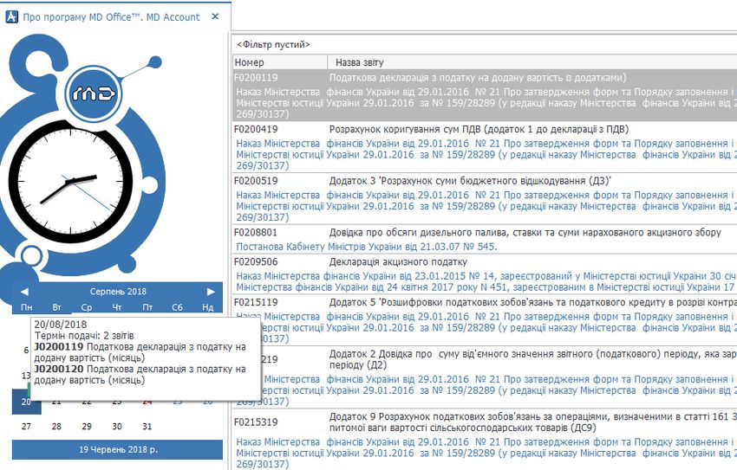Select report row F0215319
Screen dimensions: 737x470
[x=485, y=440]
